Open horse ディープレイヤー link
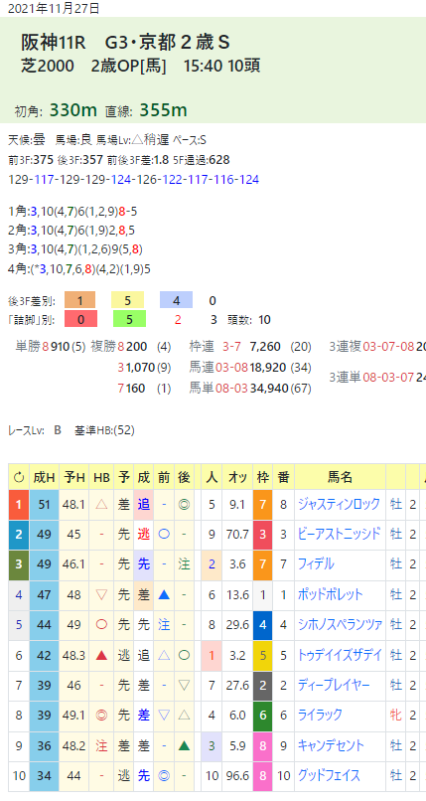 coord(334,685)
